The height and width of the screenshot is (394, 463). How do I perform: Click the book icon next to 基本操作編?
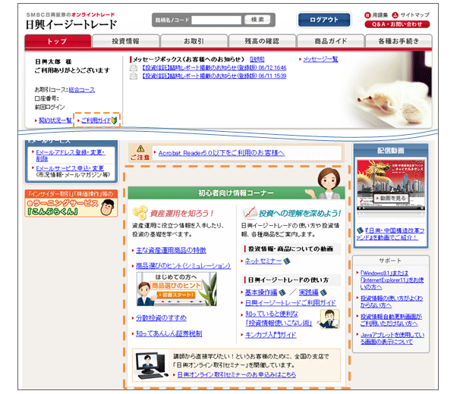click(x=282, y=292)
